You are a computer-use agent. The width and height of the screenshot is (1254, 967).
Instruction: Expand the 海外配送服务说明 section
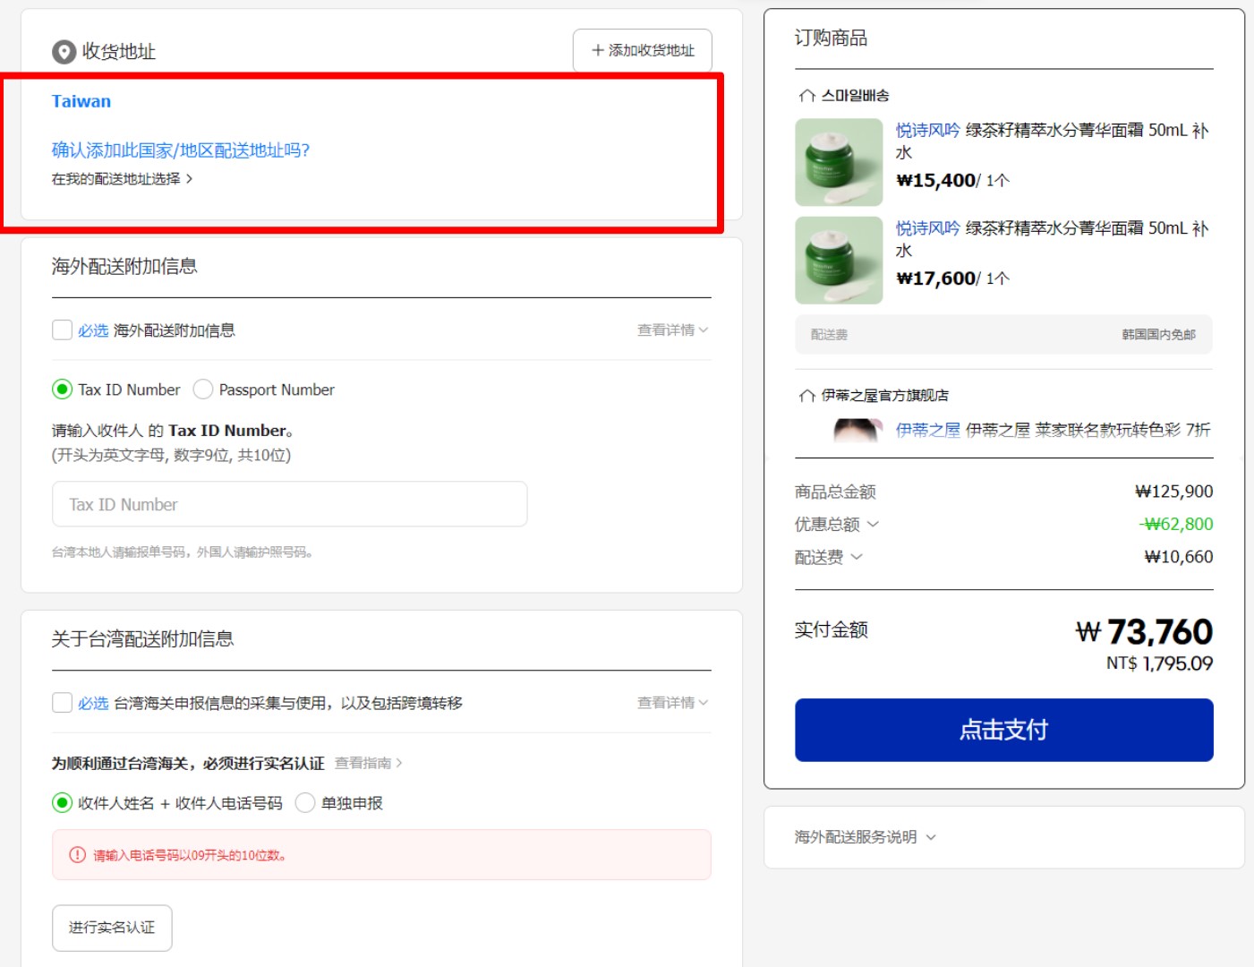(x=862, y=836)
